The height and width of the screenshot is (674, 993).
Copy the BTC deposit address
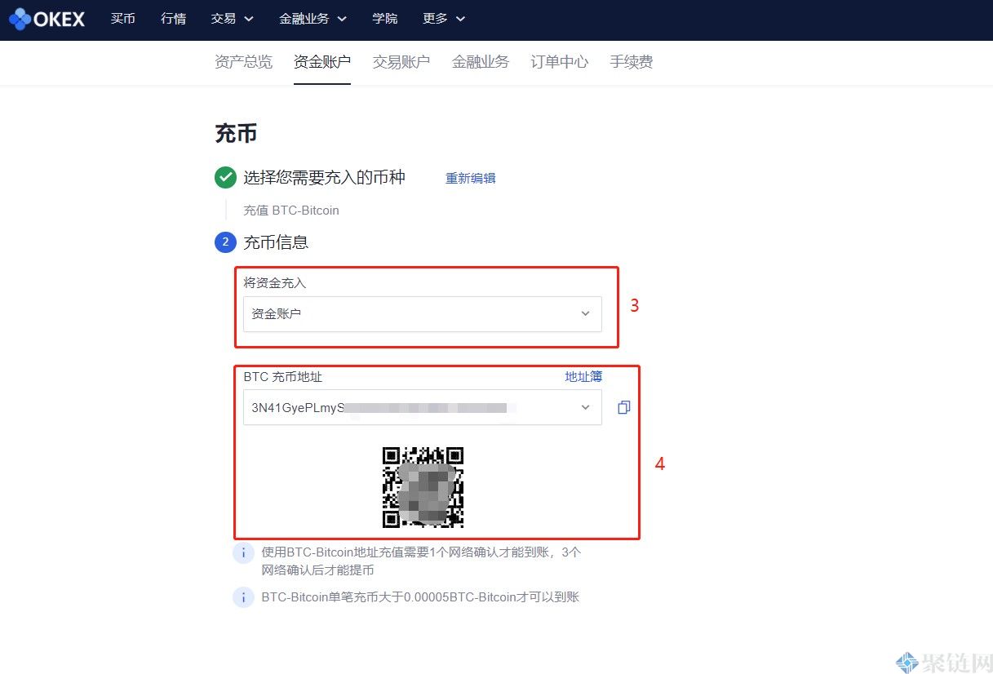click(x=623, y=407)
